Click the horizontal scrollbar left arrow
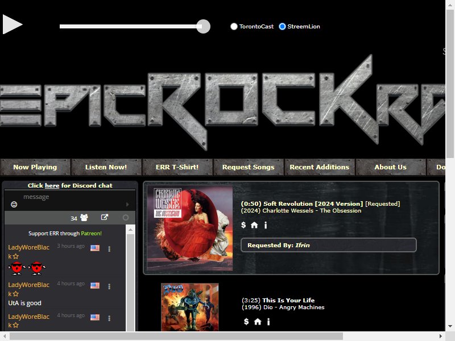 (5, 336)
